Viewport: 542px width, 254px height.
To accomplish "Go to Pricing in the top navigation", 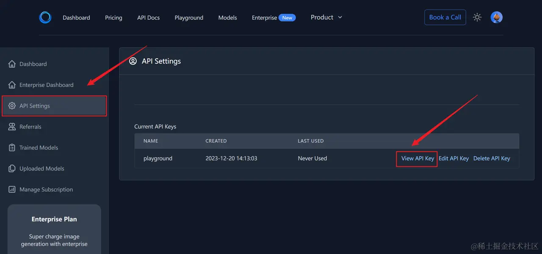I will [113, 18].
